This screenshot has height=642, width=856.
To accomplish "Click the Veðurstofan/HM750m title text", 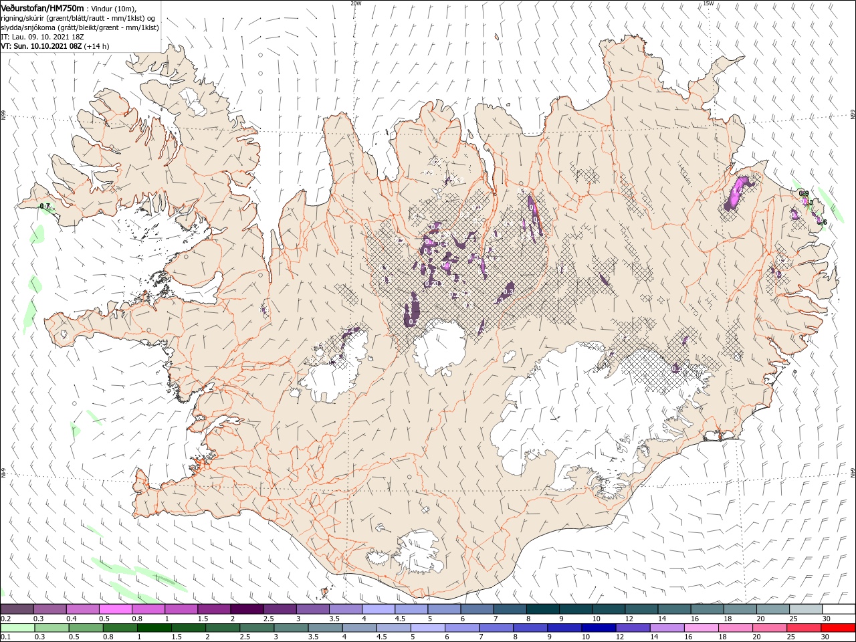I will [42, 7].
